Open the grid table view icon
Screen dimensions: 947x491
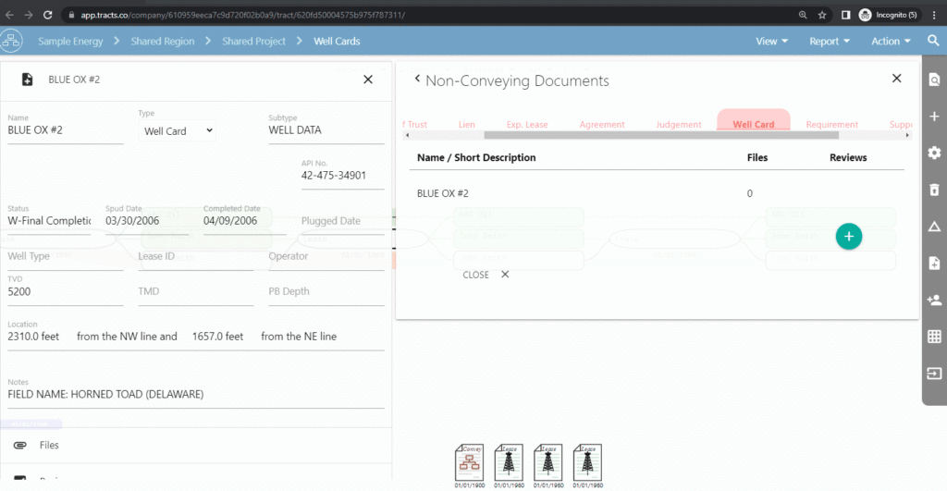click(934, 337)
